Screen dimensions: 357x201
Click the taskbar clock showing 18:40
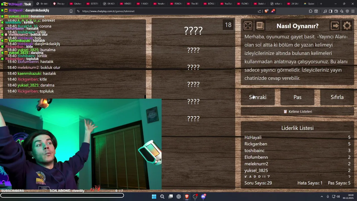(349, 197)
